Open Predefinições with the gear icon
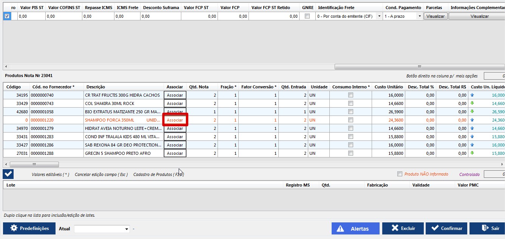 pyautogui.click(x=29, y=228)
